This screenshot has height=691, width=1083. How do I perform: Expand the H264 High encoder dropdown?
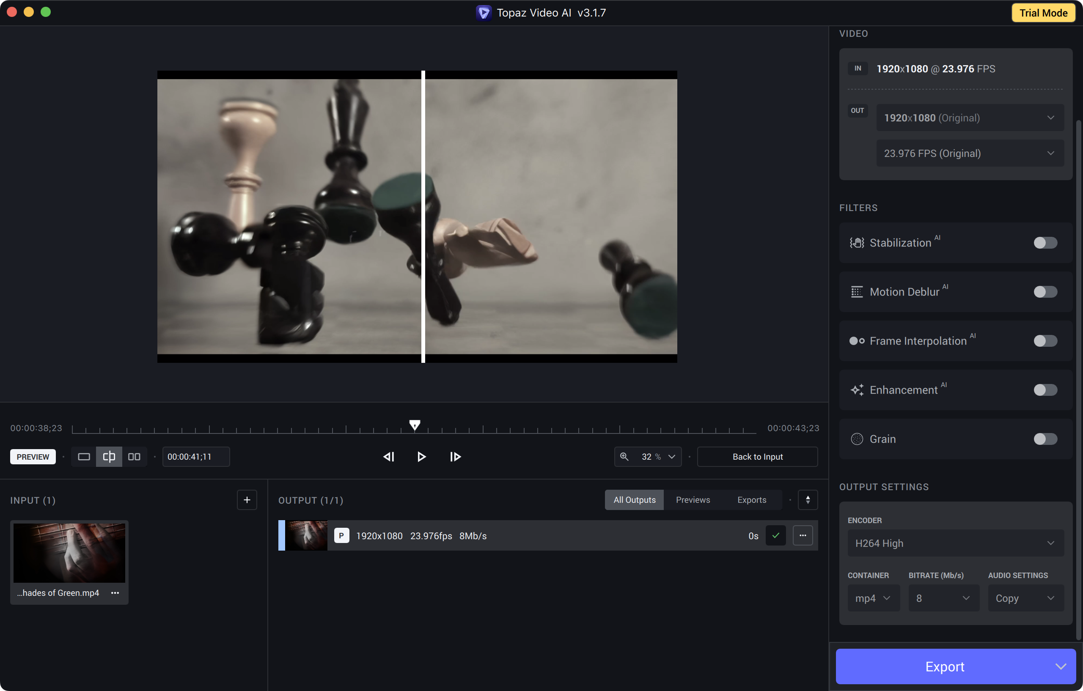click(955, 543)
